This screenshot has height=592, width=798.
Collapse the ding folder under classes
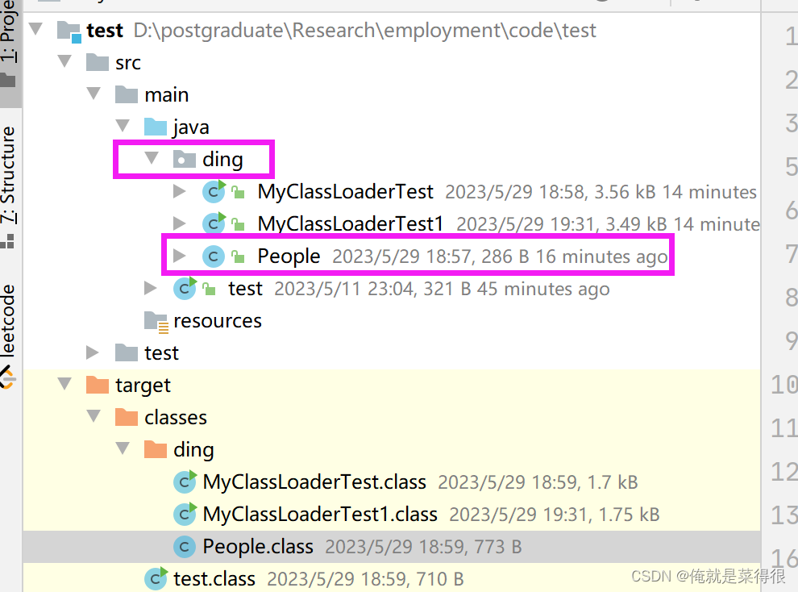(x=123, y=448)
